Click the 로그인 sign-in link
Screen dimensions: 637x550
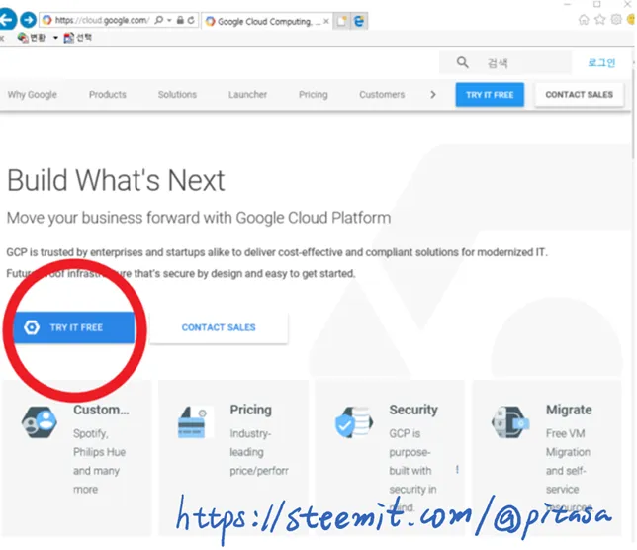[601, 63]
